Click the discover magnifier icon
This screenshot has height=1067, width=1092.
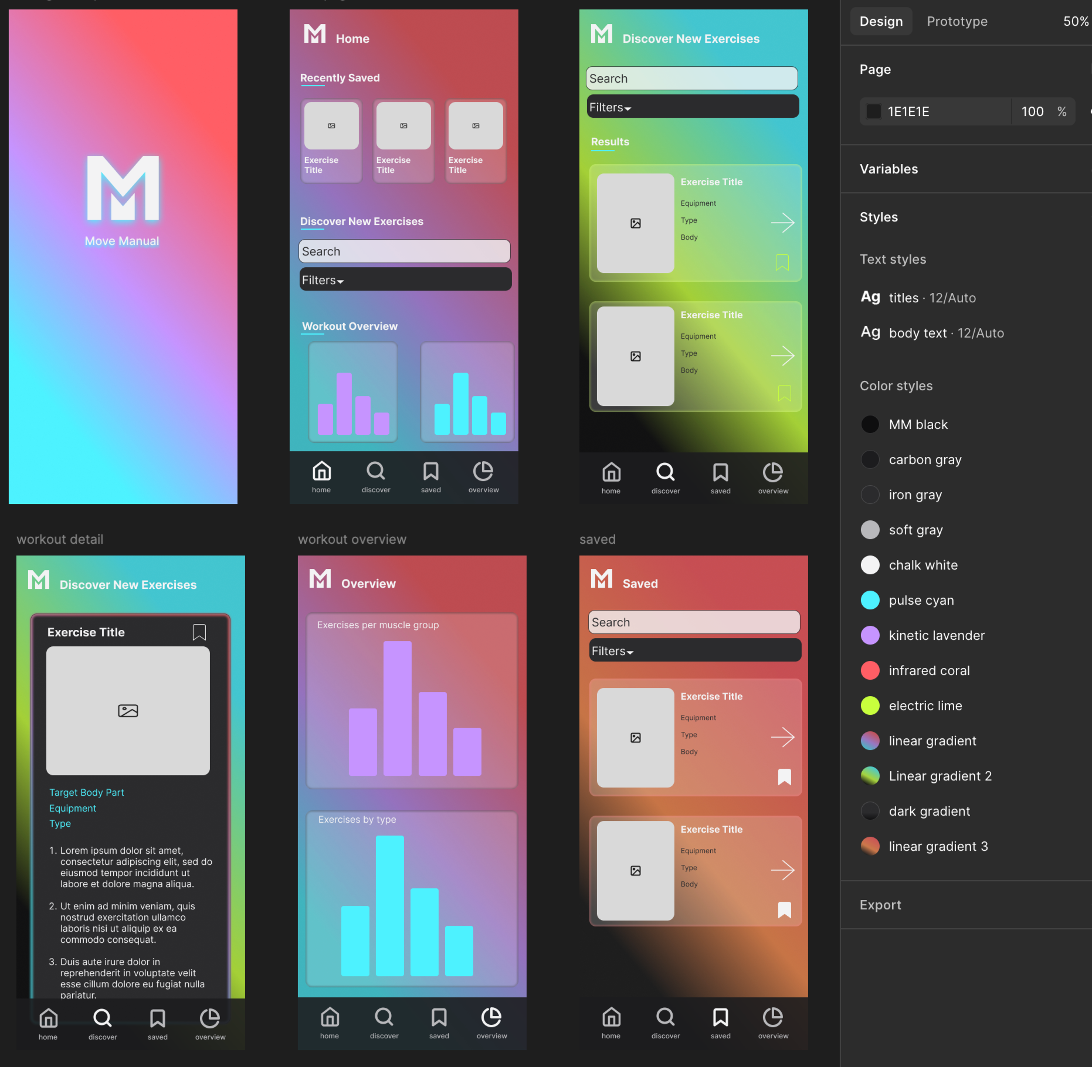pos(375,471)
